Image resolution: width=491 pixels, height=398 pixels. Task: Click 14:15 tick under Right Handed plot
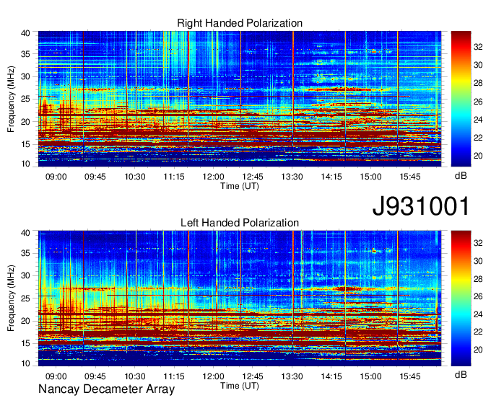331,177
